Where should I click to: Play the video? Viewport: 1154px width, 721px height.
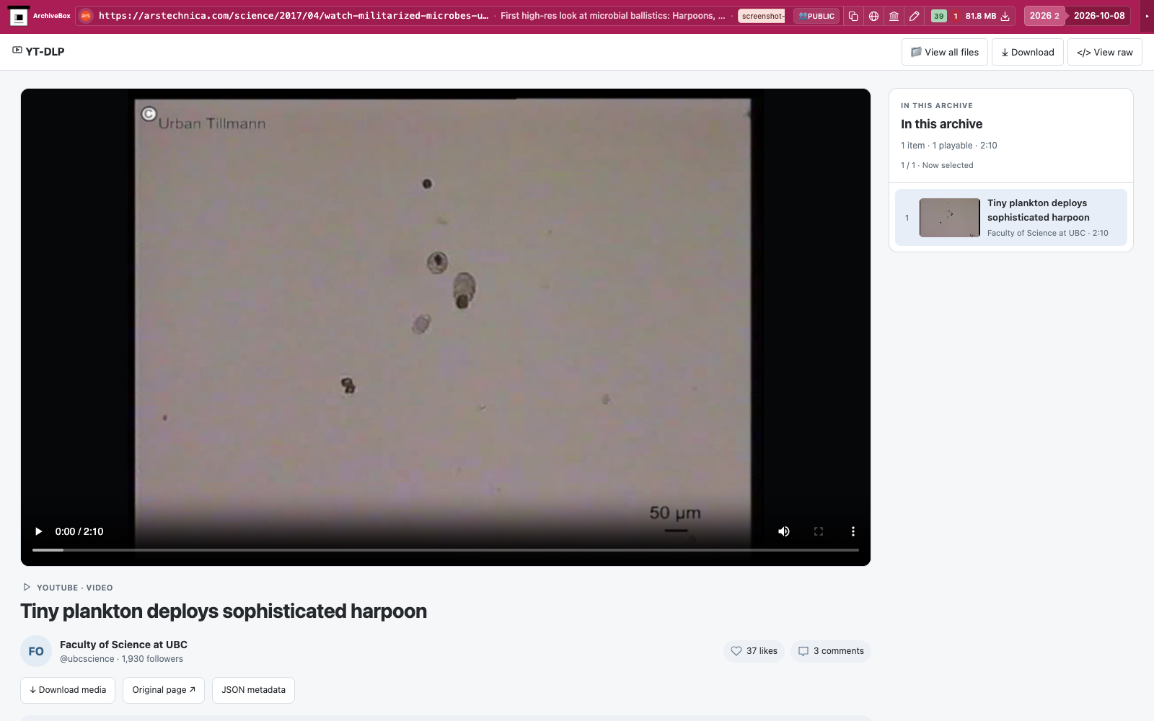[x=39, y=531]
